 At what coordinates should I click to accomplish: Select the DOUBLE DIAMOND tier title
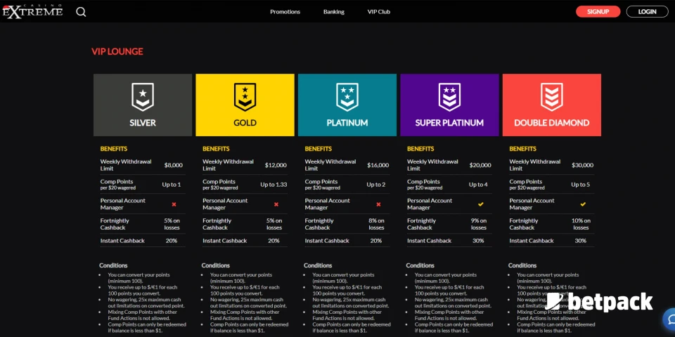[551, 123]
